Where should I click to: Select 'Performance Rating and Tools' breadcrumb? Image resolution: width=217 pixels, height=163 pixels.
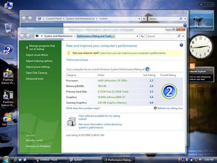pos(94,36)
